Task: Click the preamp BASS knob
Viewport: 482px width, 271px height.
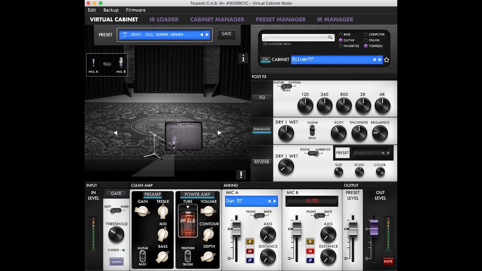Action: click(x=163, y=257)
